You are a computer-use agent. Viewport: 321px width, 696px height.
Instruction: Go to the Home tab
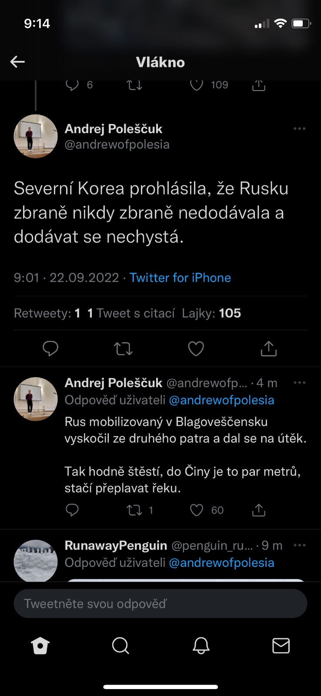[x=40, y=646]
